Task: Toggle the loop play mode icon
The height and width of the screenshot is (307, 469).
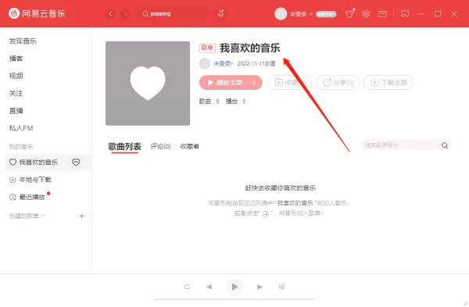Action: click(187, 287)
